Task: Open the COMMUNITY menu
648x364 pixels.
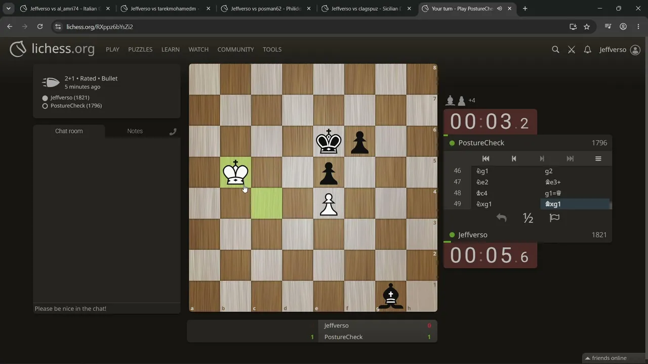Action: (x=235, y=50)
